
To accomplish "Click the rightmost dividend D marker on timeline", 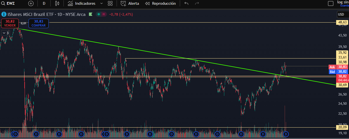I will 286,134.
